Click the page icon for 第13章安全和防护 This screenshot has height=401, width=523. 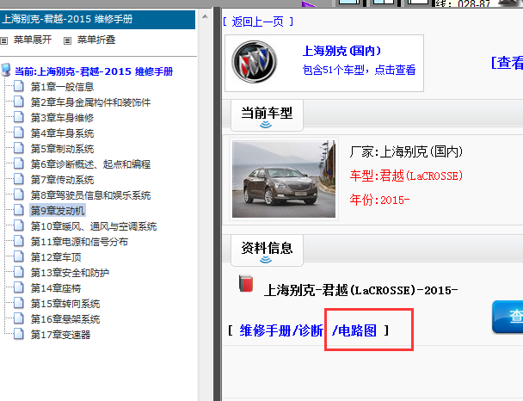(x=19, y=272)
